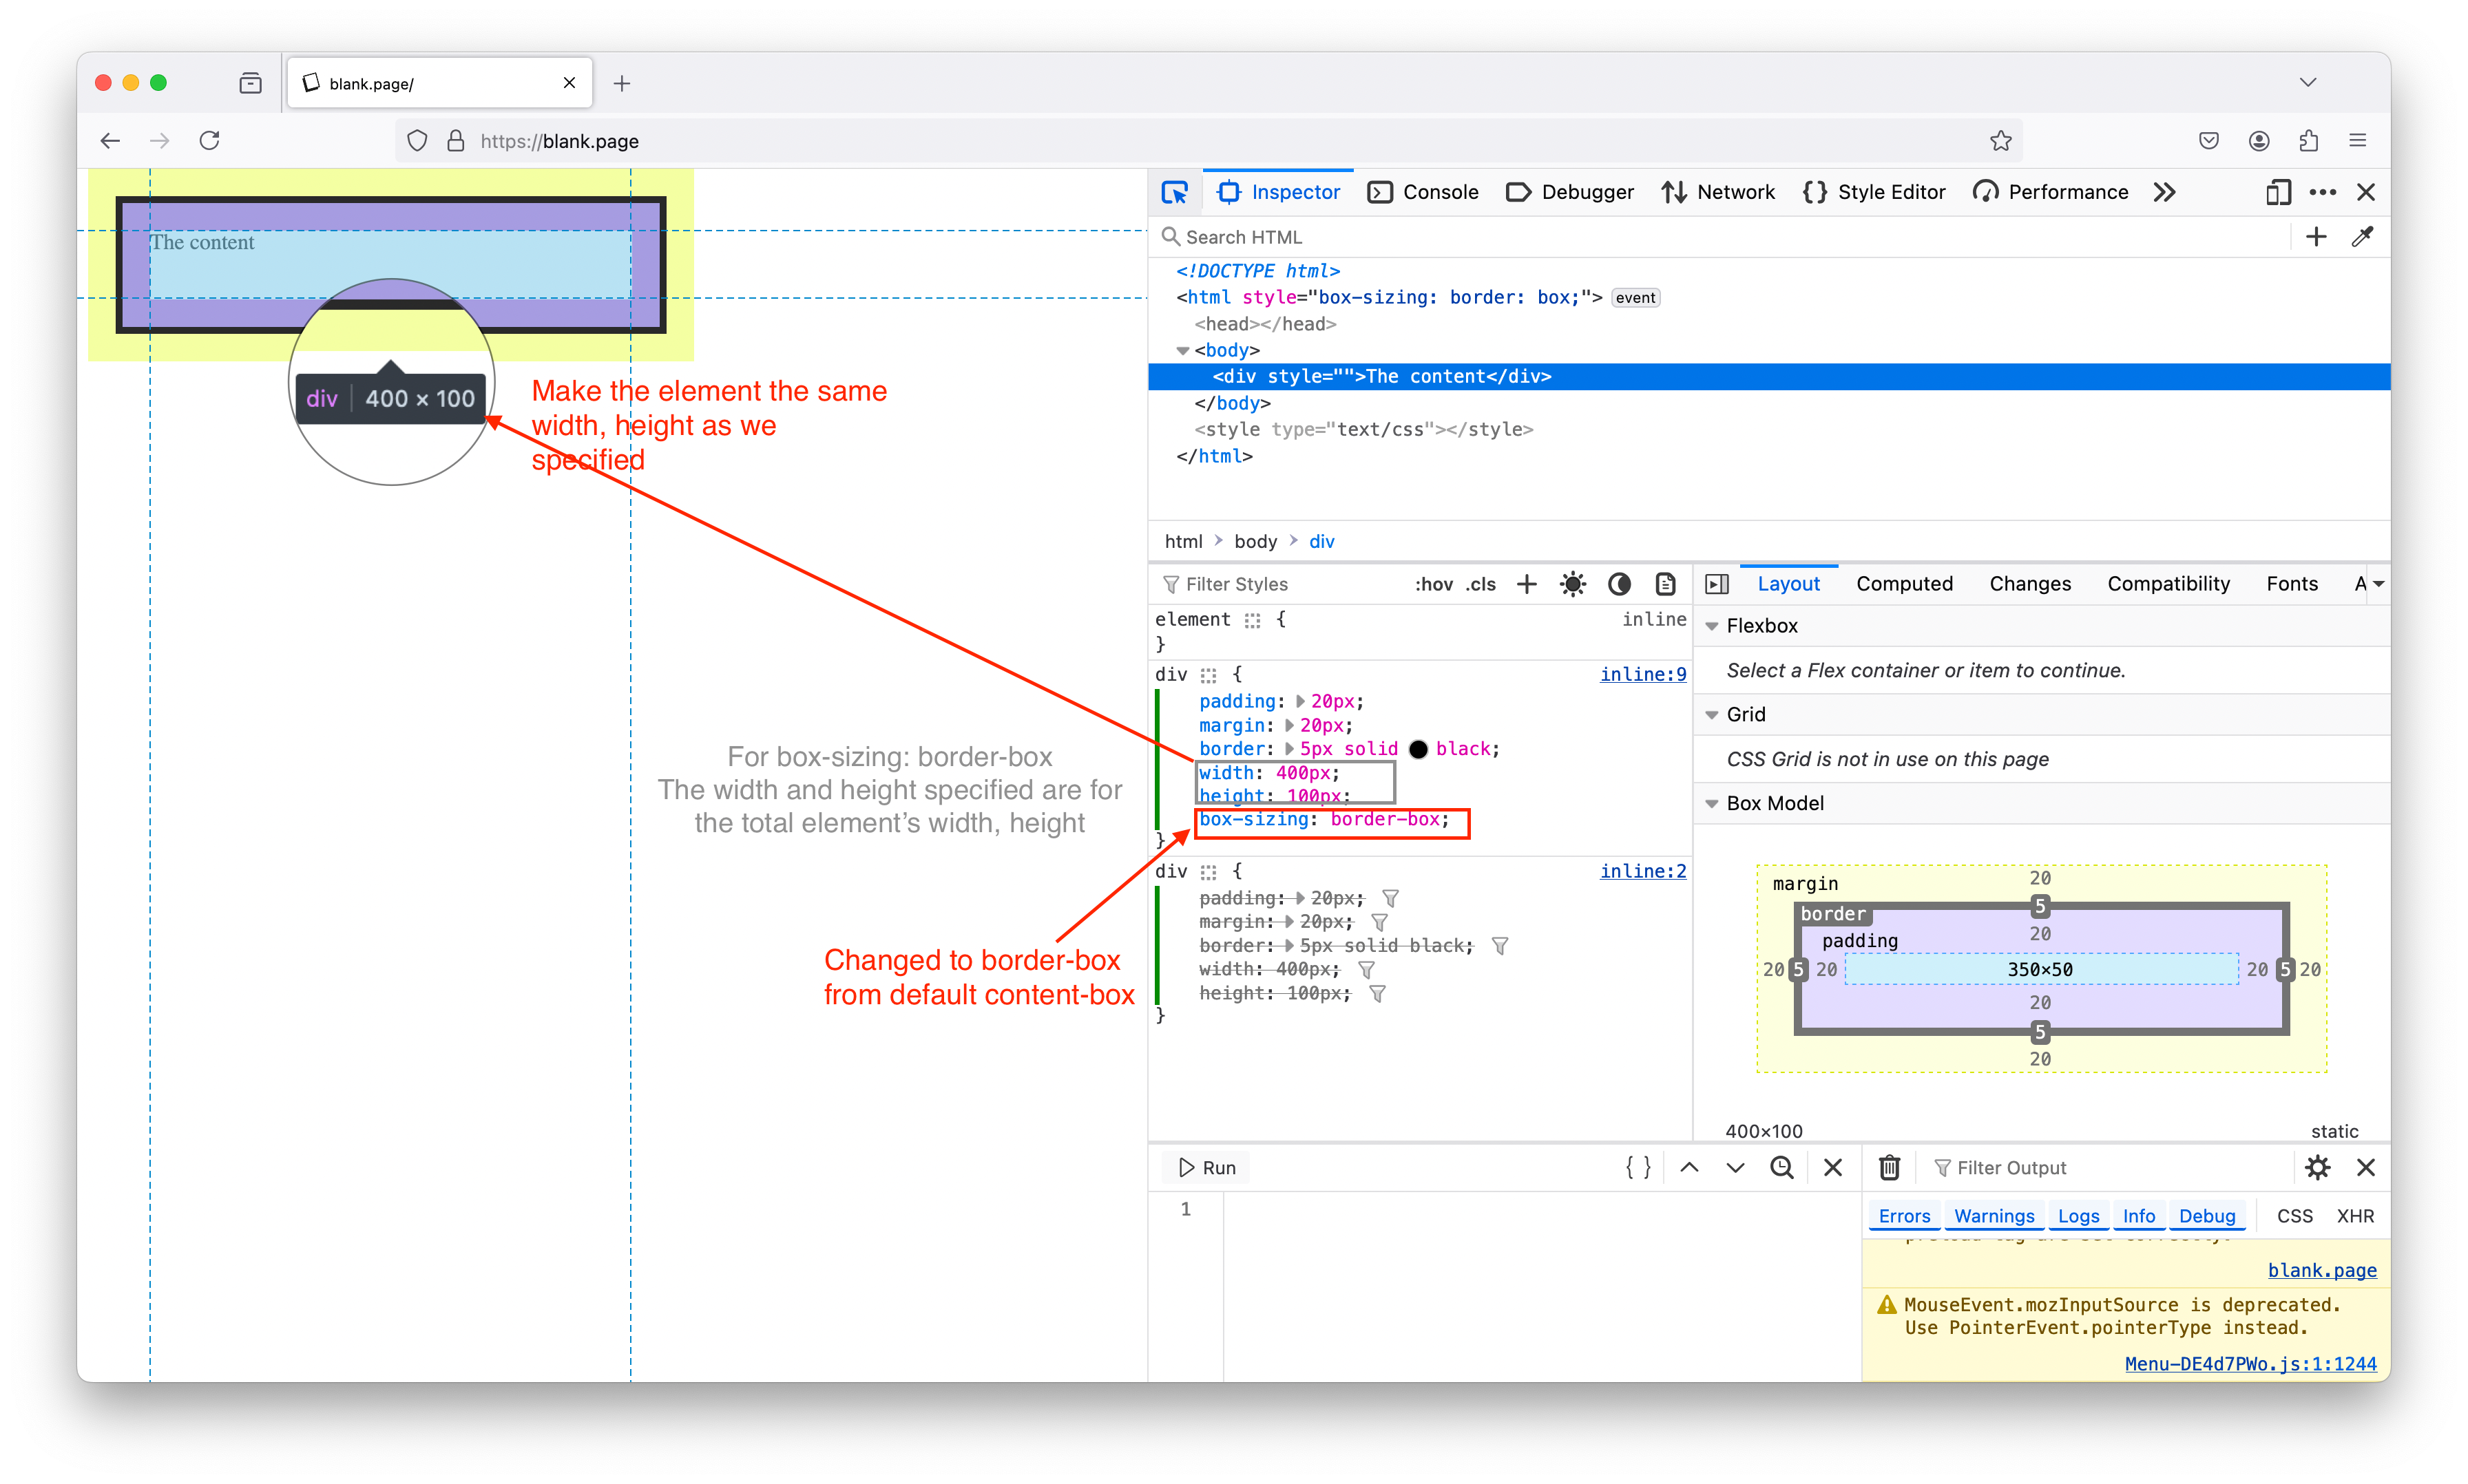Toggle the XHR console filter
The height and width of the screenshot is (1484, 2468).
pos(2355,1216)
